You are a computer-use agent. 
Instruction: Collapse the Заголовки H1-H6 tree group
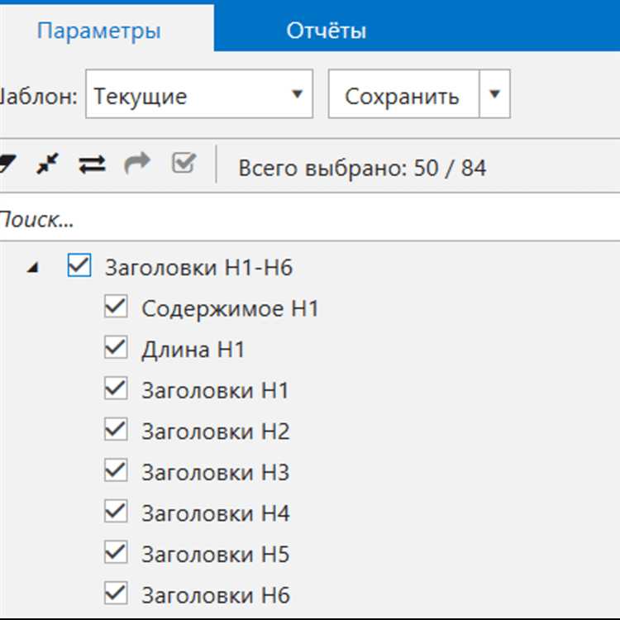32,267
